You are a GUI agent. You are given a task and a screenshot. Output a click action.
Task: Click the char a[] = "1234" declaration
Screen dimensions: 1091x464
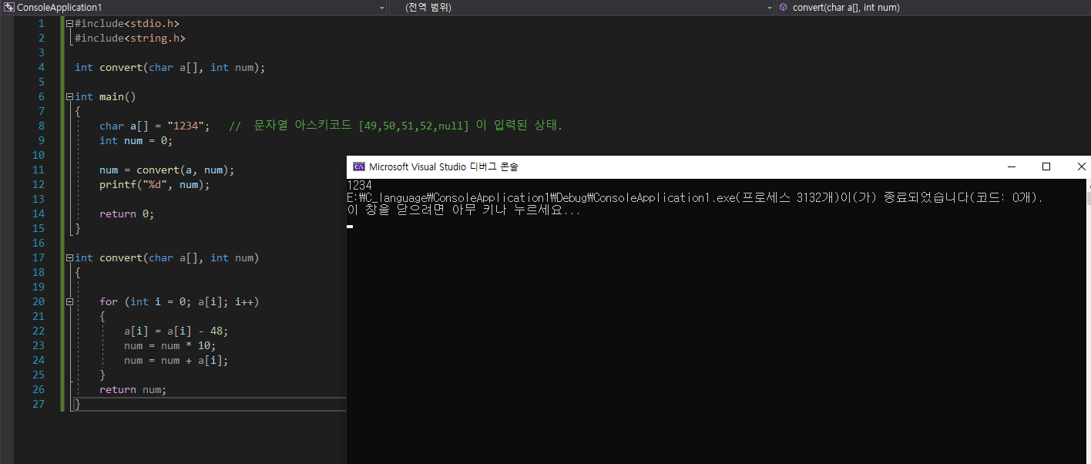[x=154, y=126]
